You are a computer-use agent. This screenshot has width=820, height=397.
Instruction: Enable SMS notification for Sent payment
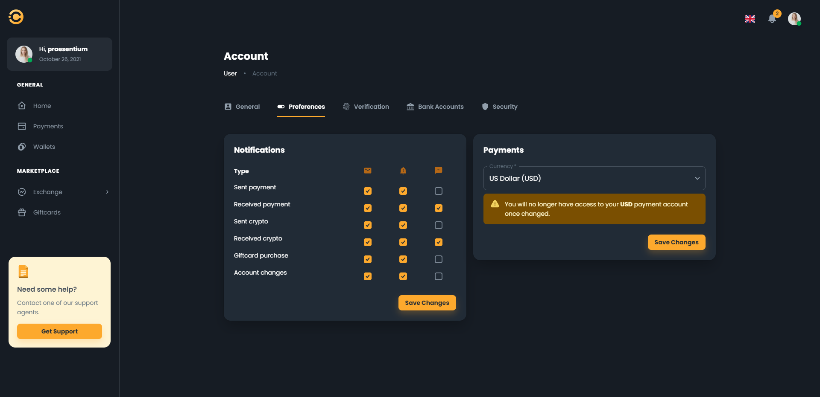438,191
